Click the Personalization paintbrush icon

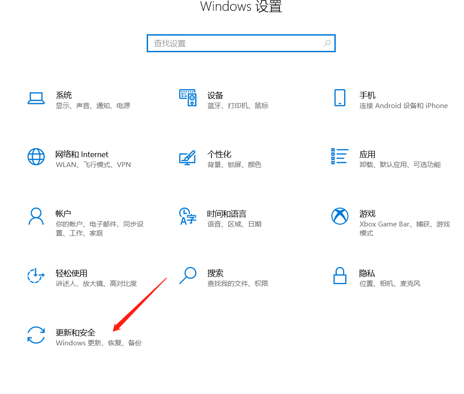pyautogui.click(x=188, y=158)
